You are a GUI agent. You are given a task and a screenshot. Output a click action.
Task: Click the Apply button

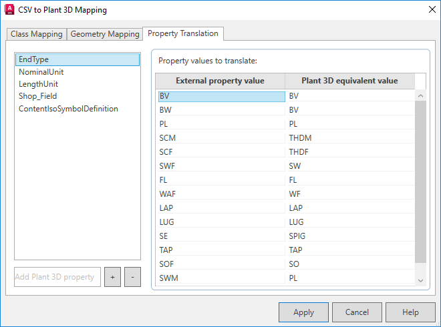[303, 312]
